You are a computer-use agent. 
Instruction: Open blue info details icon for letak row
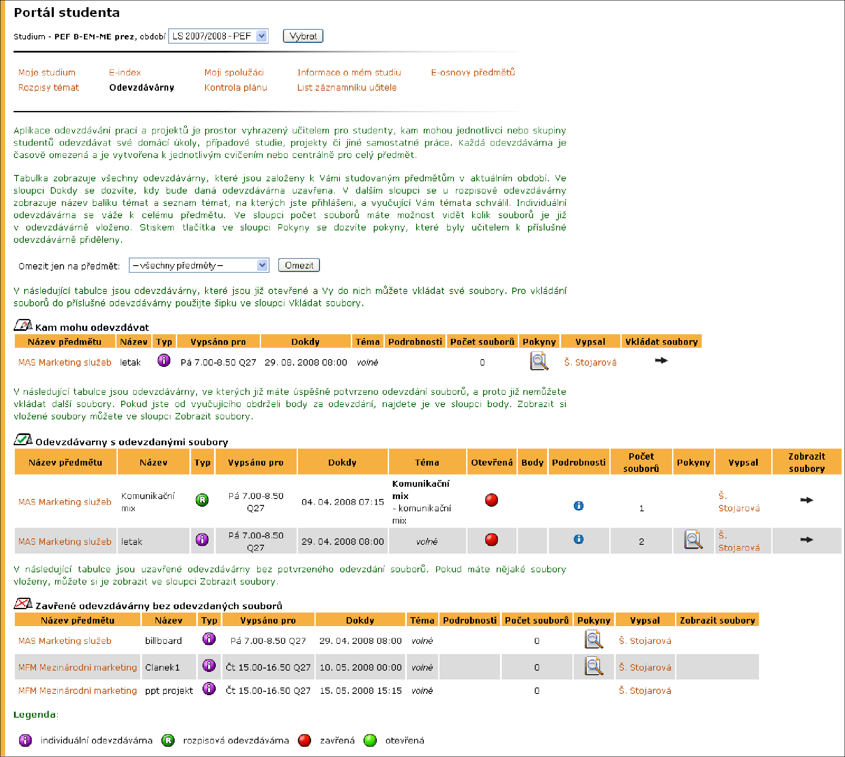578,539
